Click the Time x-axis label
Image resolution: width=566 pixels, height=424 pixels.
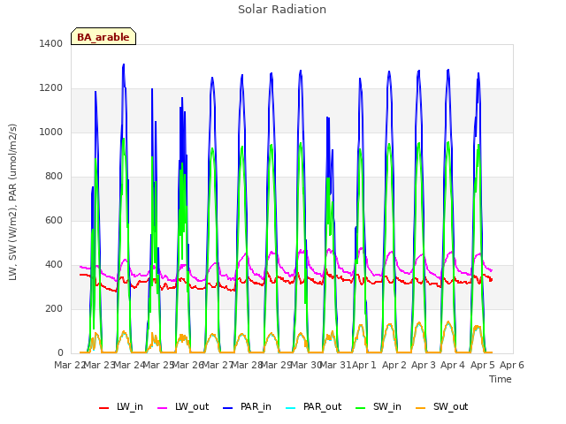pos(501,379)
